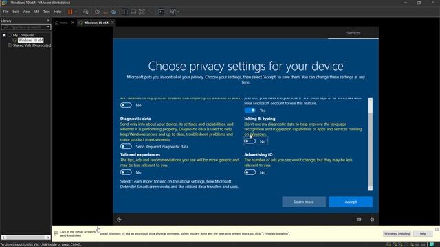Turn off Find my device switch
The image size is (440, 247).
tap(250, 110)
